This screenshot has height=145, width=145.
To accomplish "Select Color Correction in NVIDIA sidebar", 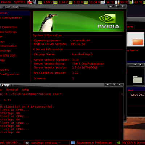I will (x=9, y=27).
